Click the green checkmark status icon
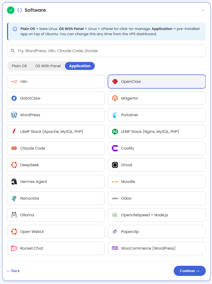 [x=11, y=10]
